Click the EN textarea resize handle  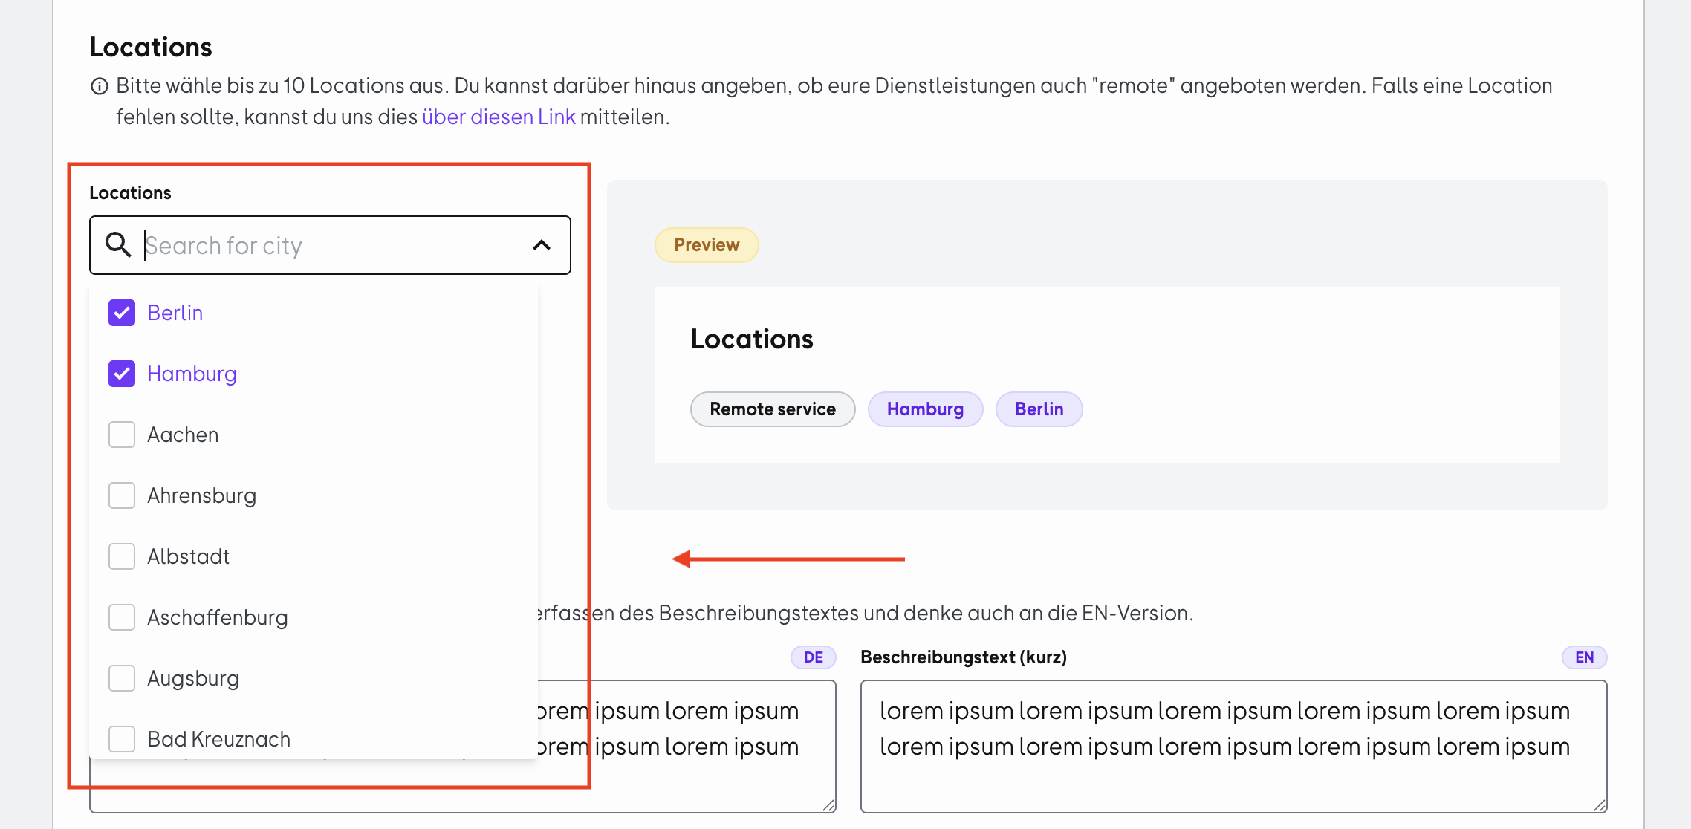pyautogui.click(x=1600, y=805)
